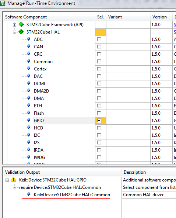Image resolution: width=176 pixels, height=218 pixels.
Task: Click the Validation Output column header
Action: (62, 172)
